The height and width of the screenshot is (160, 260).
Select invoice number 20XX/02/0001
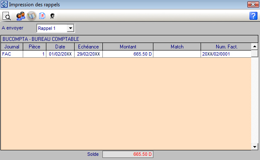tap(226, 54)
